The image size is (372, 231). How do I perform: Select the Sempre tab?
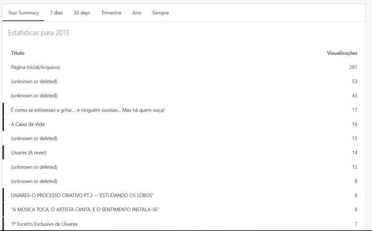tap(160, 13)
